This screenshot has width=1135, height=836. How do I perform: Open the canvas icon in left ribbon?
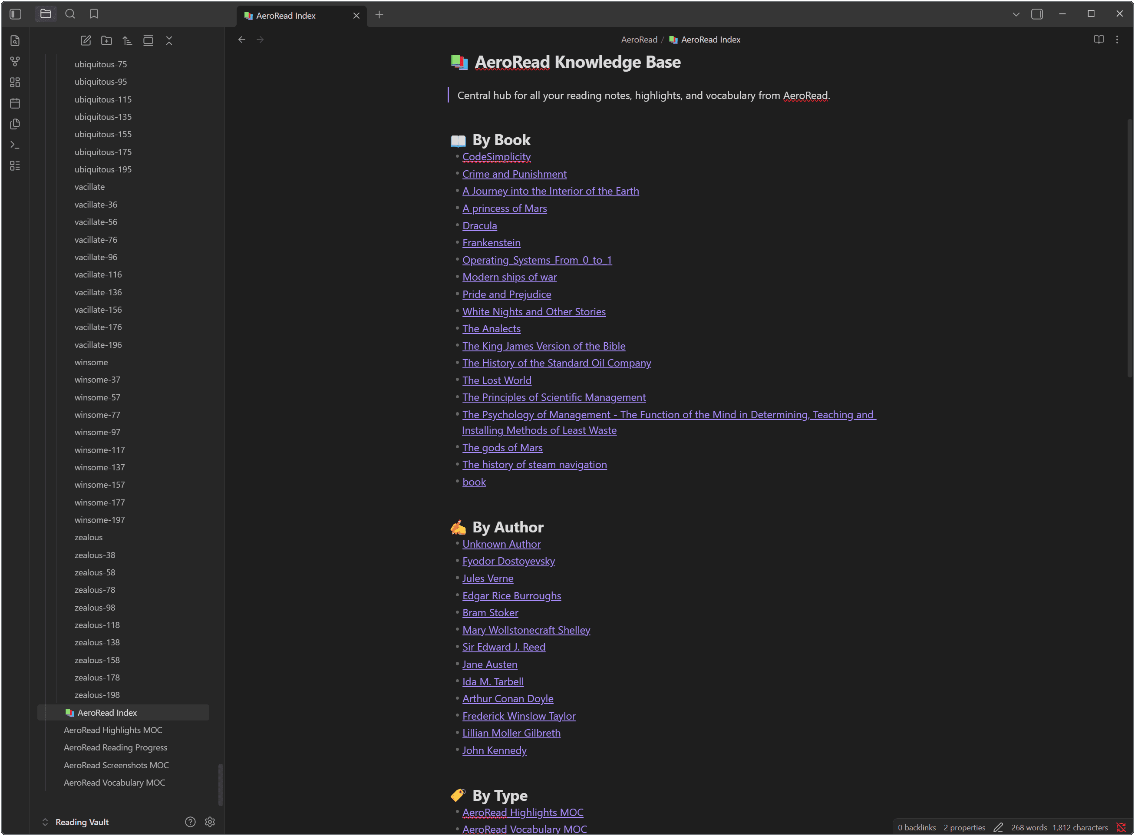pyautogui.click(x=15, y=83)
